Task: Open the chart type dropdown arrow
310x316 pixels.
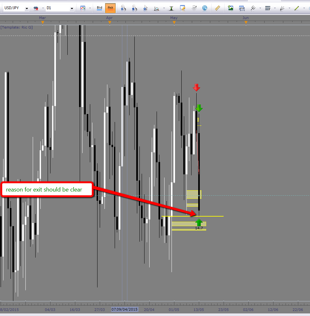Action: tap(90, 8)
